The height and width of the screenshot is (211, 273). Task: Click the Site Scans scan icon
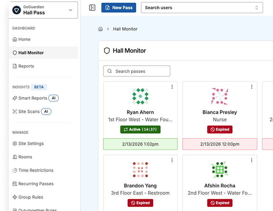[15, 111]
